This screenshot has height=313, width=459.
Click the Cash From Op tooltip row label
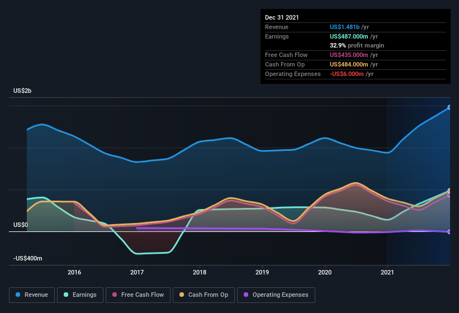285,64
